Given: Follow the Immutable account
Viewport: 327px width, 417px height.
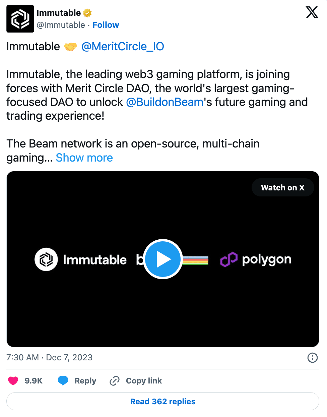Looking at the screenshot, I should click(x=106, y=25).
